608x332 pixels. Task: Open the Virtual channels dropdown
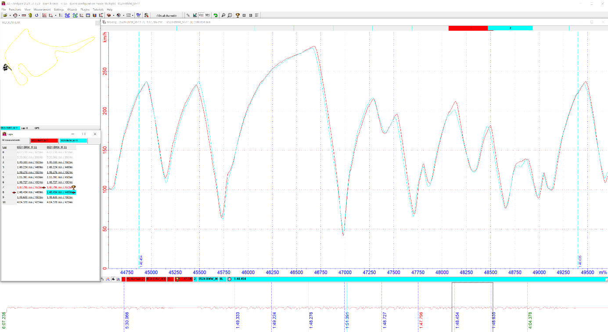166,15
